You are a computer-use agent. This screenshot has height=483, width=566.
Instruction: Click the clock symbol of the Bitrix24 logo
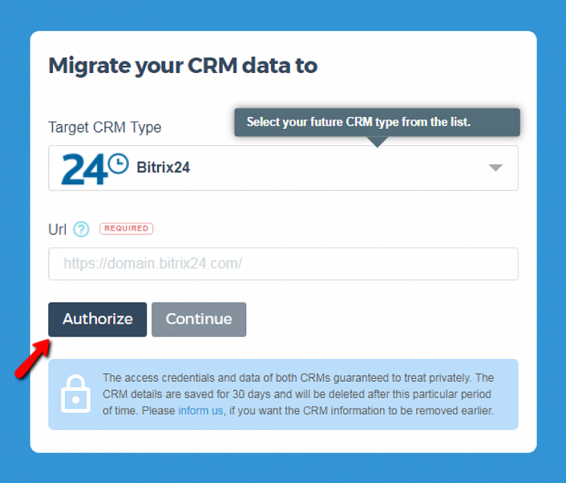point(119,164)
